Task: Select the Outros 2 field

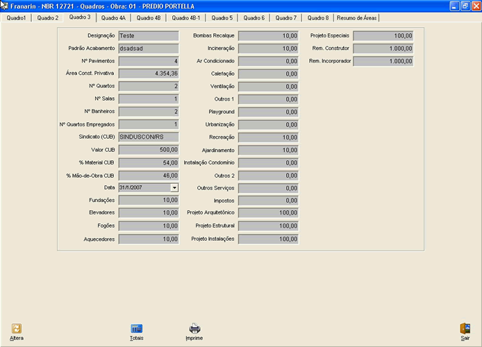Action: pyautogui.click(x=268, y=176)
